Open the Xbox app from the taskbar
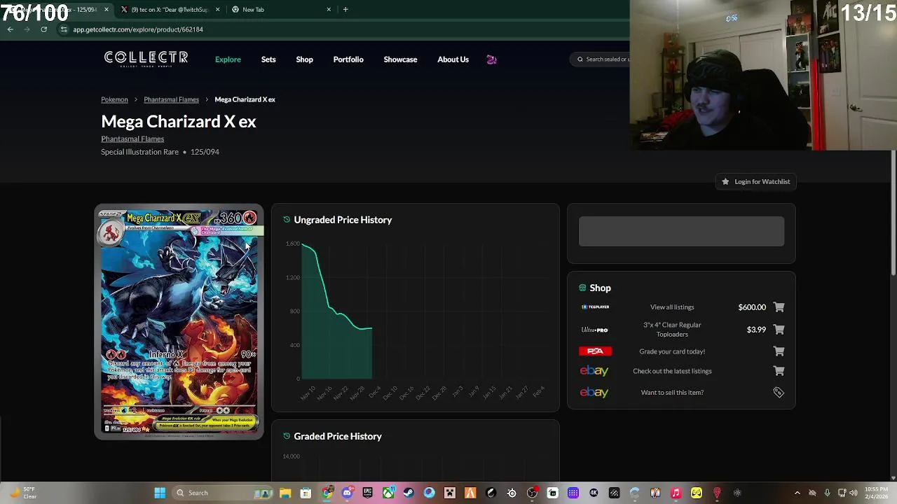897x504 pixels. click(388, 493)
